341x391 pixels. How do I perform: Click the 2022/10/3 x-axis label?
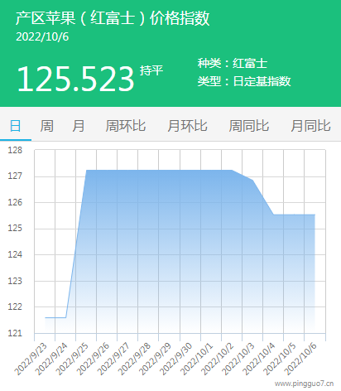(x=238, y=359)
